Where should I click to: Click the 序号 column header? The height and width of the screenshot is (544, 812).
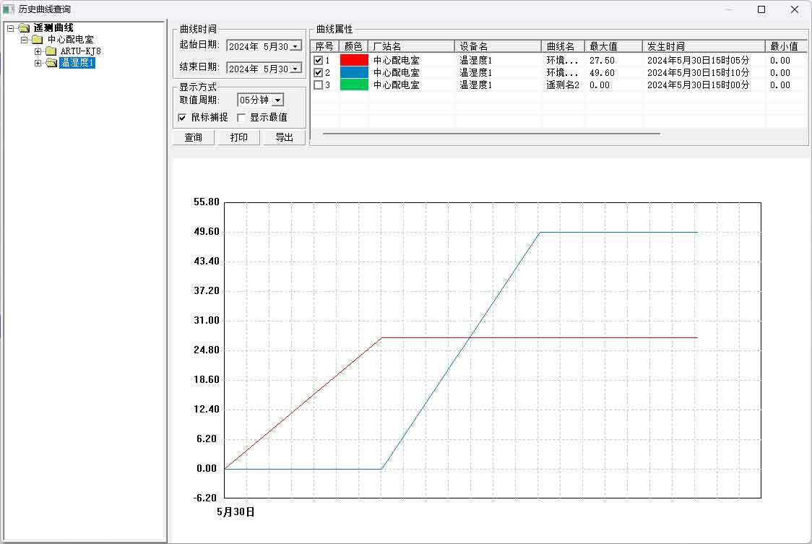pyautogui.click(x=324, y=46)
